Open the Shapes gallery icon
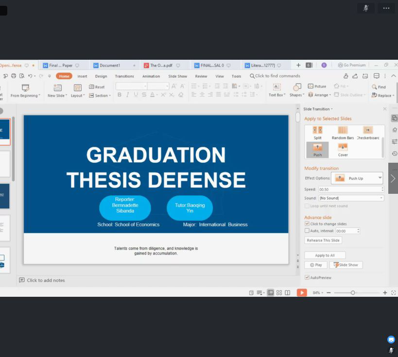This screenshot has height=357, width=398. (x=296, y=87)
